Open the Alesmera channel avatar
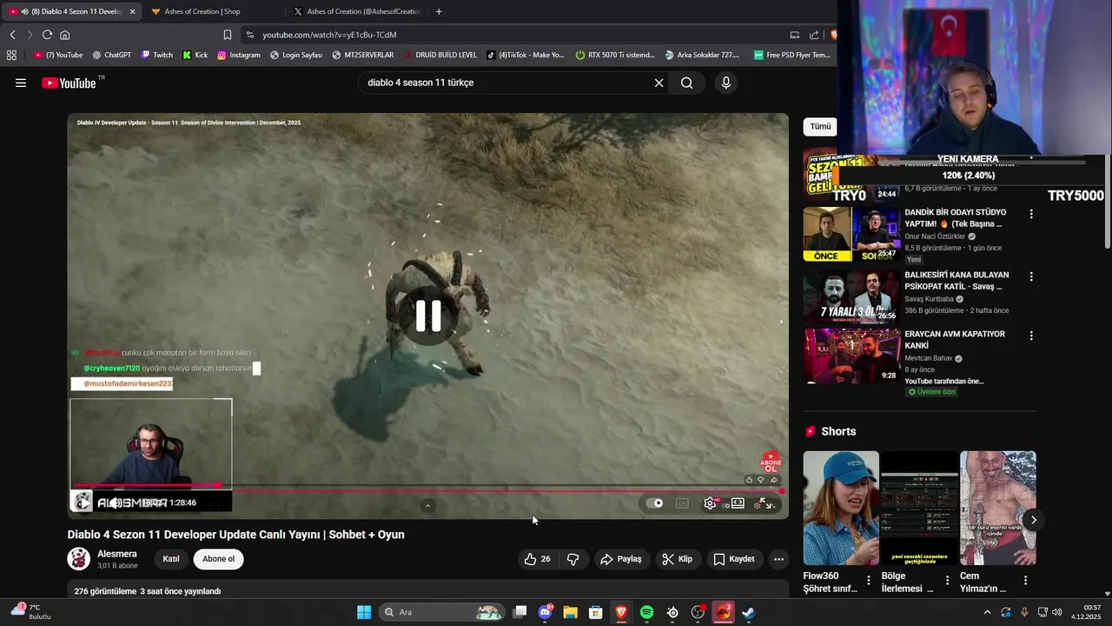Screen dimensions: 1112x626 pyautogui.click(x=79, y=559)
